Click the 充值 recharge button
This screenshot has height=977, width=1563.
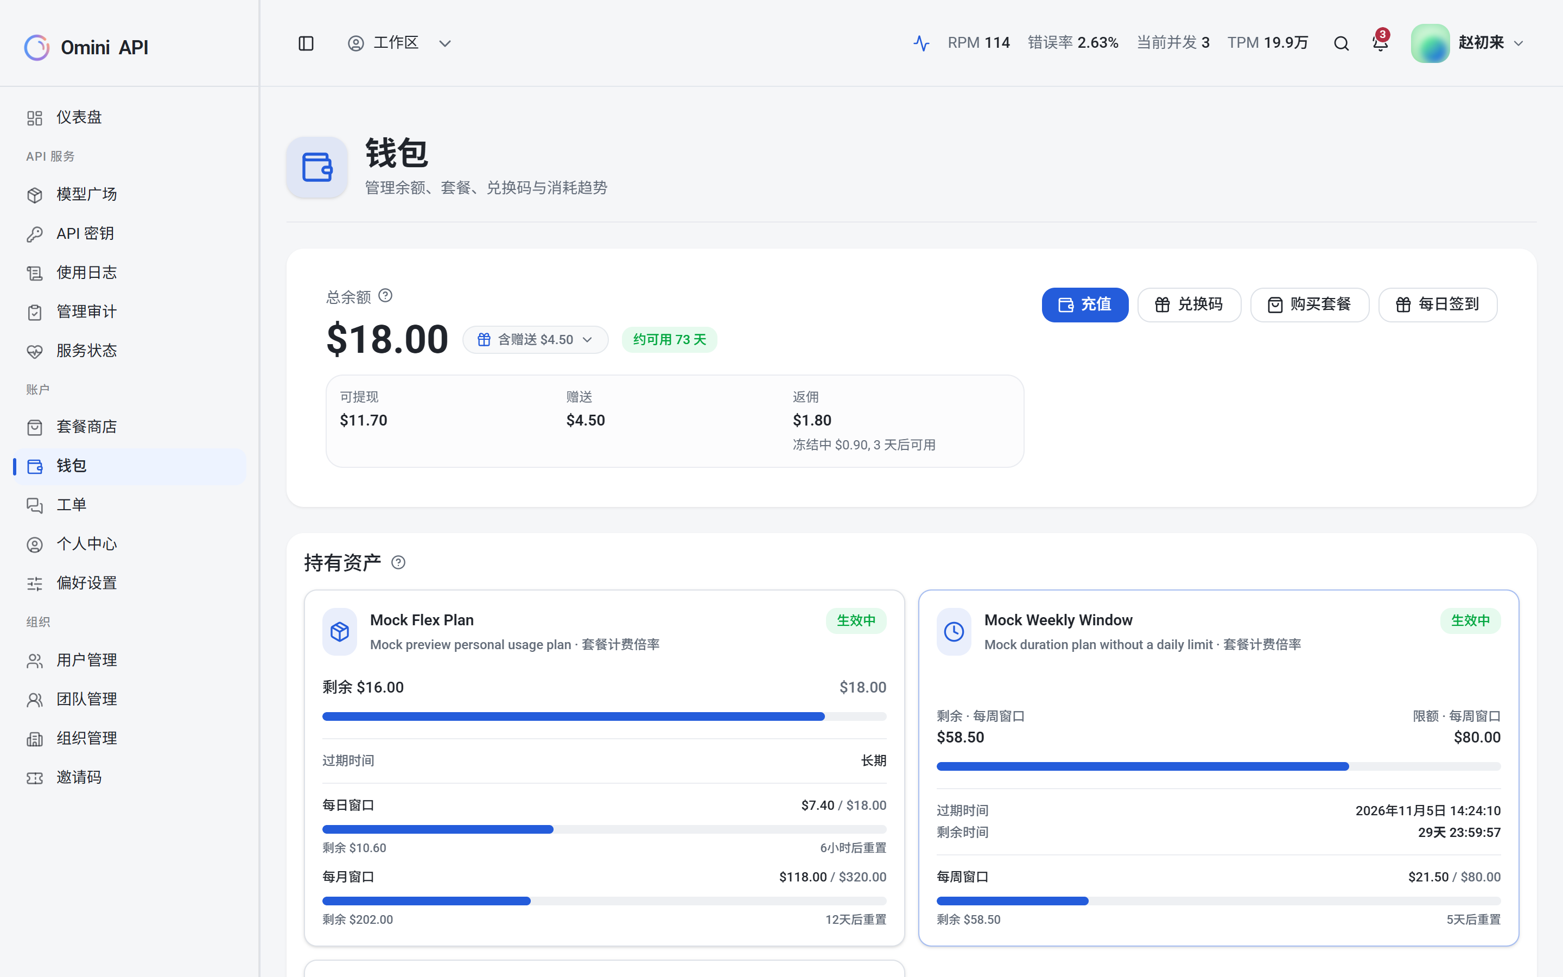click(1085, 304)
